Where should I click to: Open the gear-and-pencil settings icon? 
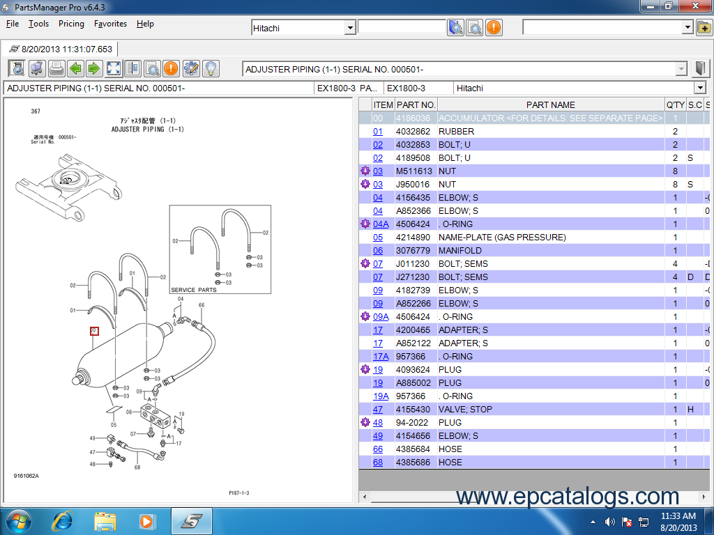191,68
